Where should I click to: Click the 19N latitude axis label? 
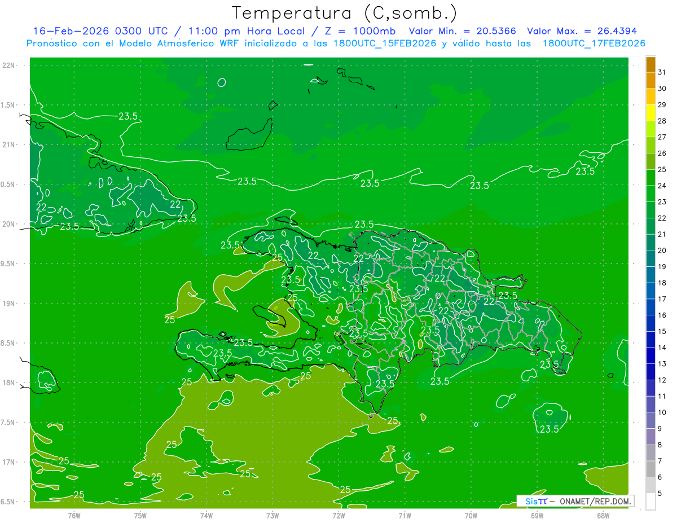(x=10, y=304)
